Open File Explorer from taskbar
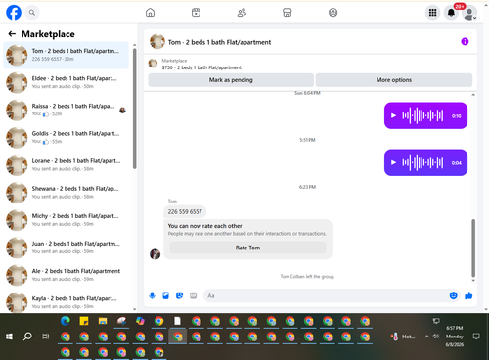This screenshot has width=489, height=360. click(x=103, y=321)
